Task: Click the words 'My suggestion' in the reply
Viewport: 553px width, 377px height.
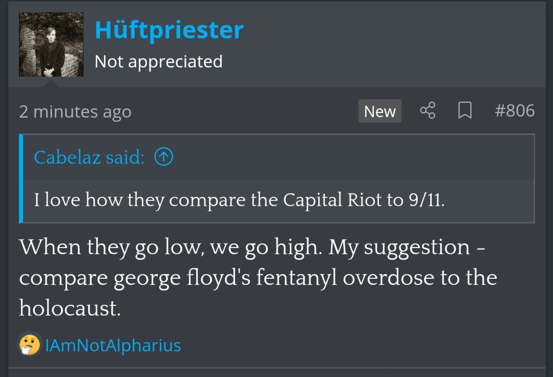Action: [399, 247]
